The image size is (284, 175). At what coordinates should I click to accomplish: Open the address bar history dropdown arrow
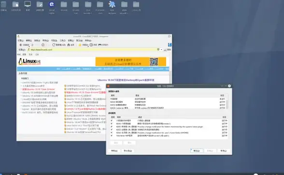pos(161,50)
